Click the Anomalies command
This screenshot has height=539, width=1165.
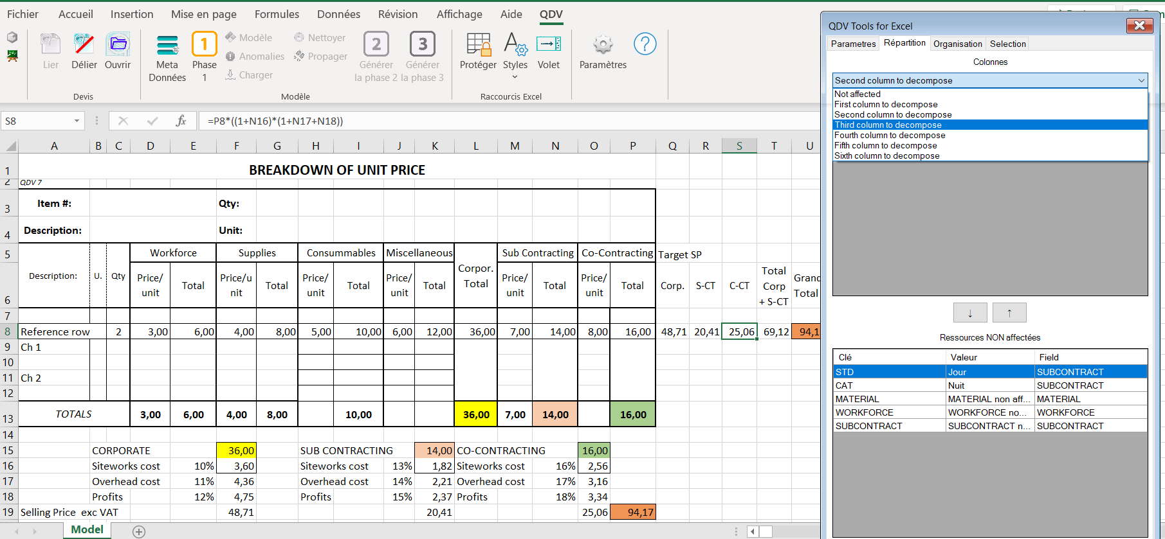coord(255,57)
